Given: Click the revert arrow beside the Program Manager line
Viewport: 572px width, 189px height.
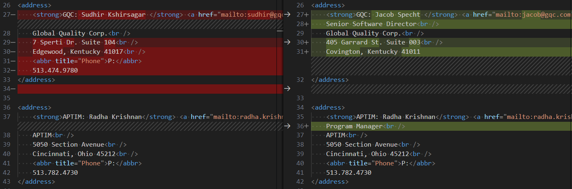Looking at the screenshot, I should [287, 126].
